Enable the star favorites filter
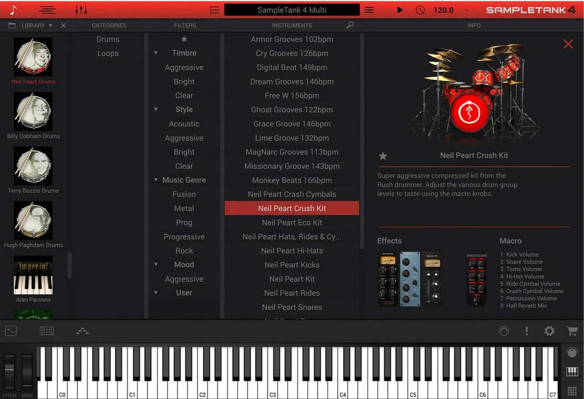The image size is (584, 399). [x=184, y=38]
